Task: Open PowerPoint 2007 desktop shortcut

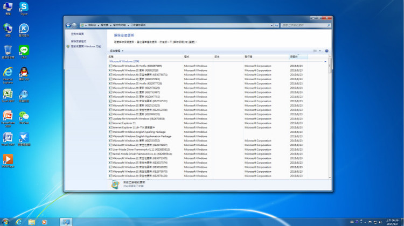Action: coord(8,116)
